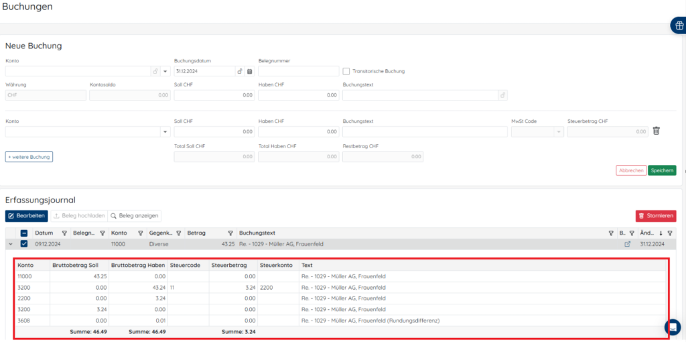Click Steuercode value 11
686x342 pixels.
tap(172, 287)
